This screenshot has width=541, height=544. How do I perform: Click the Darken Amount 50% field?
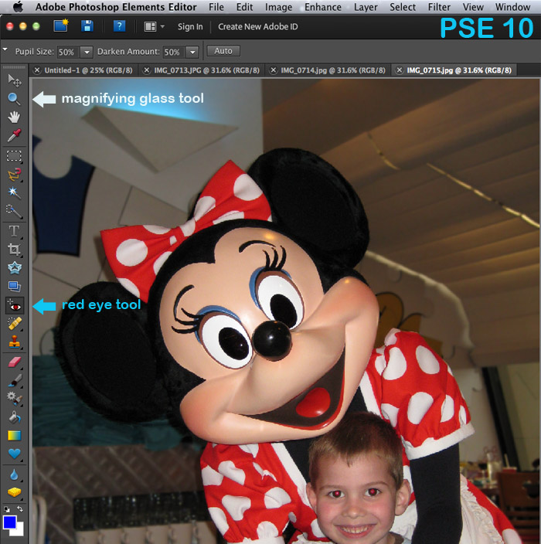click(x=174, y=52)
